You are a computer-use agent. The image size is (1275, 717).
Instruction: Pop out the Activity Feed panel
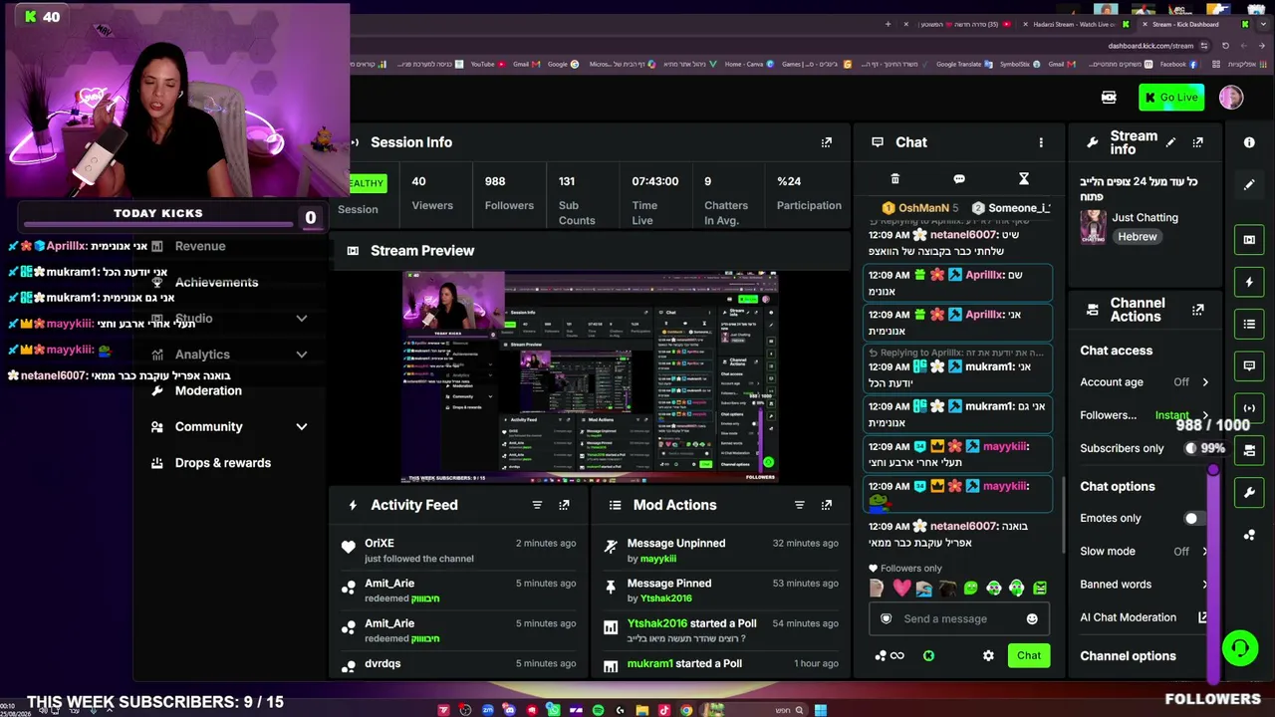pyautogui.click(x=564, y=505)
